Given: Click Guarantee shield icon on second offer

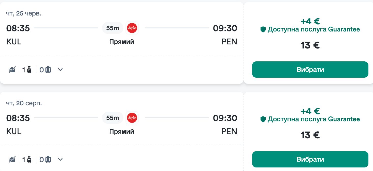Looking at the screenshot, I should (263, 119).
